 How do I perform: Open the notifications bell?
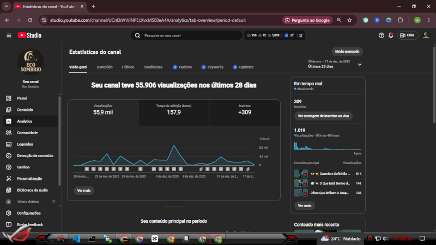point(391,35)
